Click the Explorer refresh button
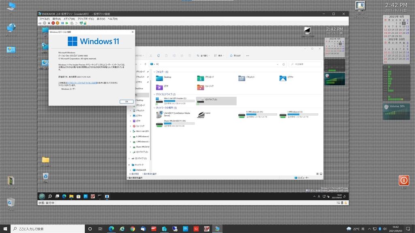 [283, 64]
